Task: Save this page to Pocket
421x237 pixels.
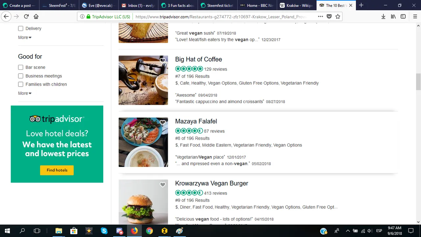Action: [x=329, y=16]
